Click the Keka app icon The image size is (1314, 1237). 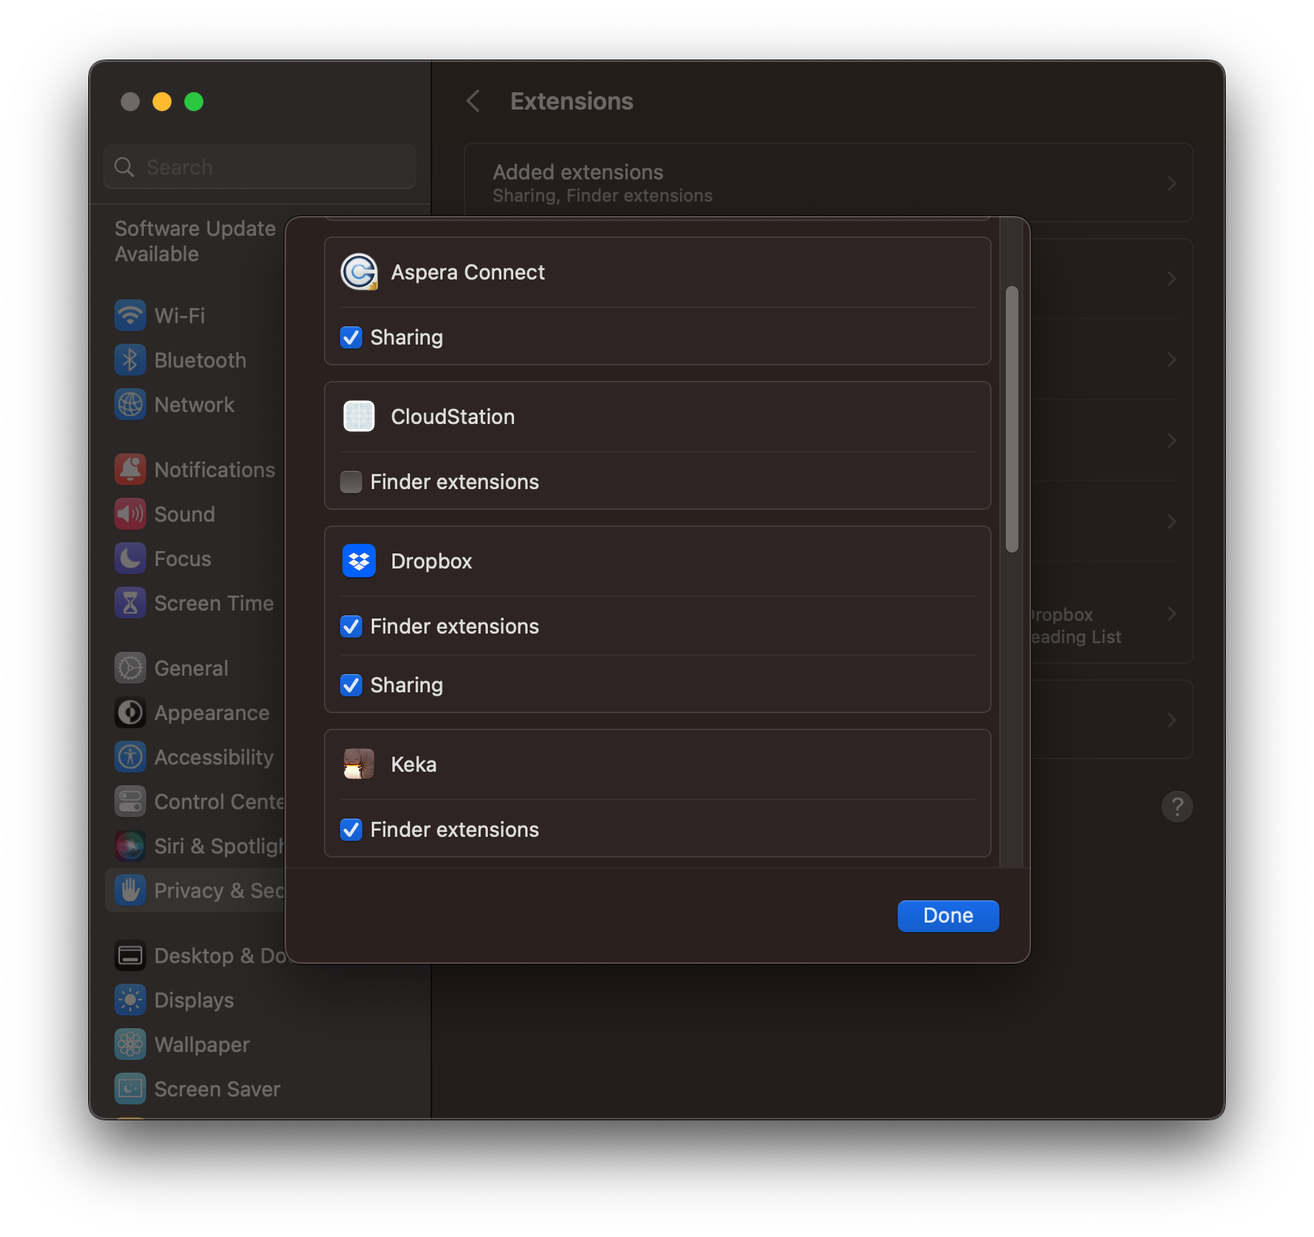pos(359,764)
